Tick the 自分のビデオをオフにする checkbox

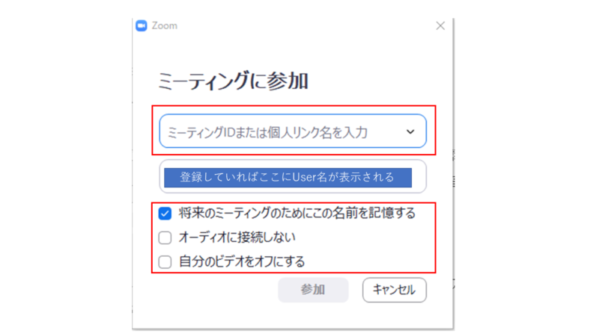pyautogui.click(x=165, y=262)
